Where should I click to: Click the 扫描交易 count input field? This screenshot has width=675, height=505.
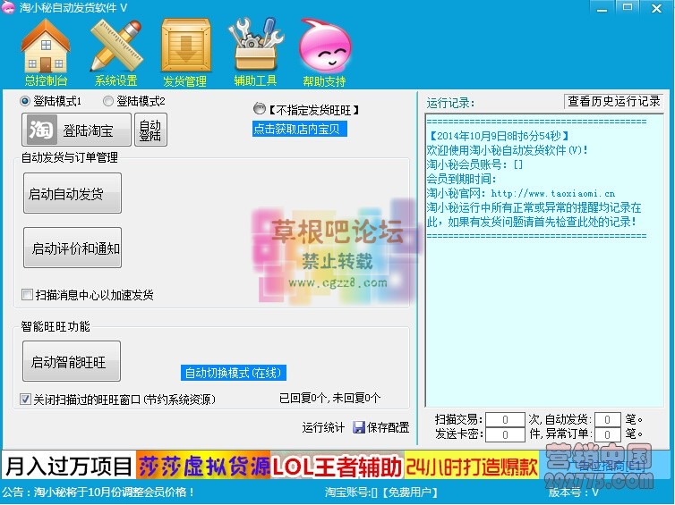[x=508, y=419]
